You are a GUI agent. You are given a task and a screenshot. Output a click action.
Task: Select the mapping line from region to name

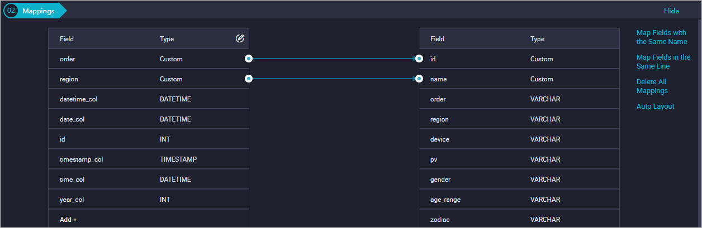tap(334, 79)
